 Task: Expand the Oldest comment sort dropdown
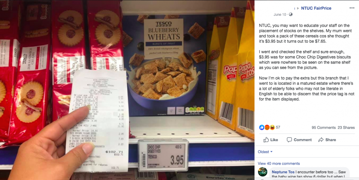coord(265,152)
